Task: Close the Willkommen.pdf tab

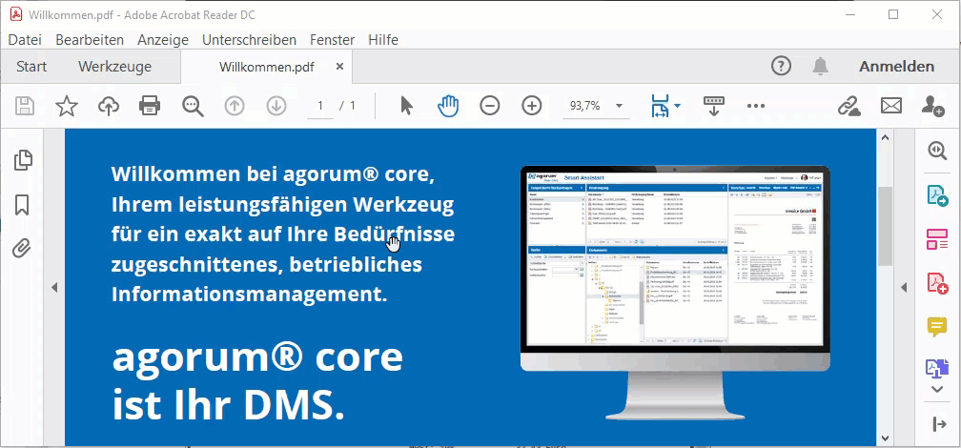Action: click(x=340, y=66)
